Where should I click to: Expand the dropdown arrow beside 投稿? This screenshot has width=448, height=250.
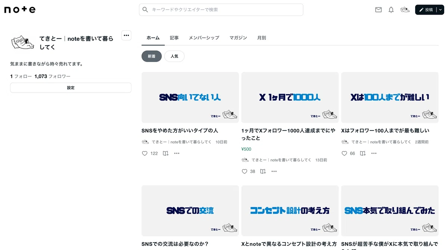(441, 10)
